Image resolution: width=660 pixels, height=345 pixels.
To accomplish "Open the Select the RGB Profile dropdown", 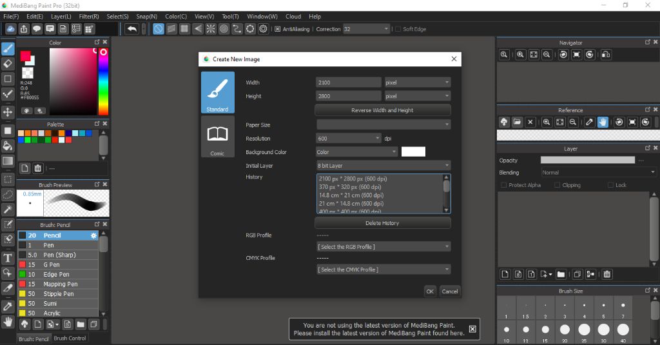I will (x=383, y=247).
